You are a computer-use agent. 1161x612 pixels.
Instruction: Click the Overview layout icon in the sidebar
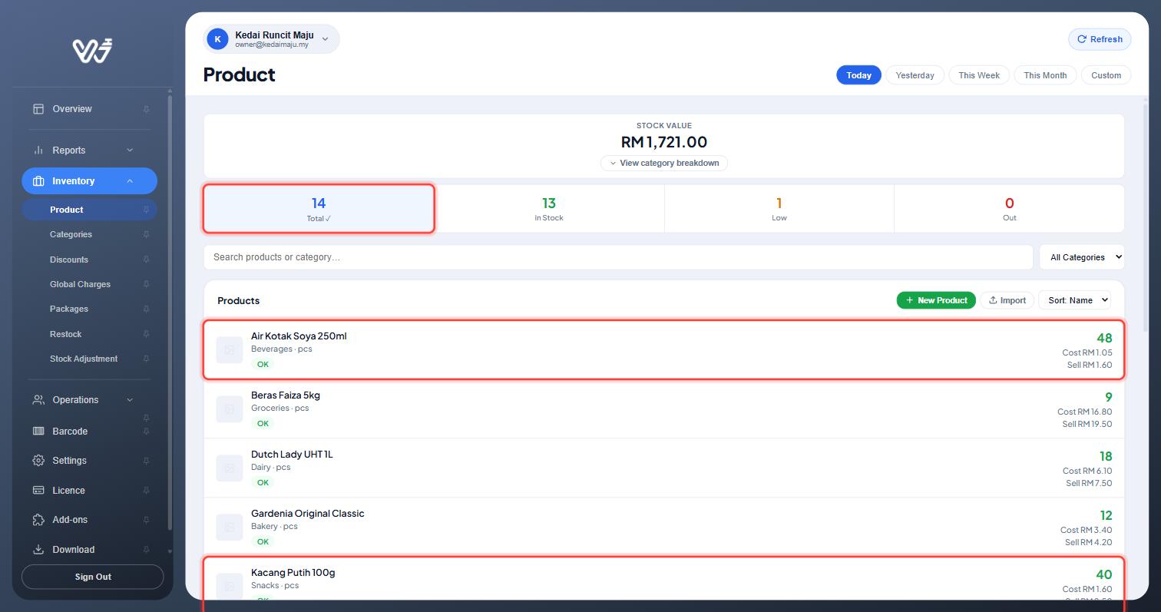38,109
